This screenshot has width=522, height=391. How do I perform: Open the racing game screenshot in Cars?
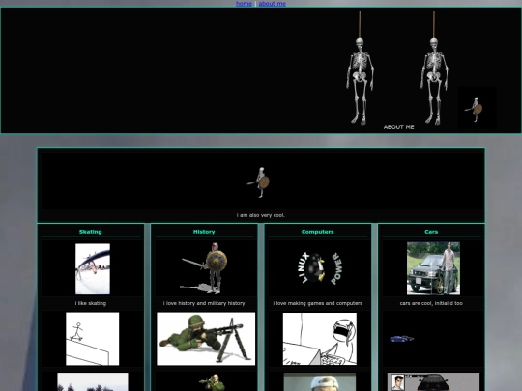[x=433, y=381]
